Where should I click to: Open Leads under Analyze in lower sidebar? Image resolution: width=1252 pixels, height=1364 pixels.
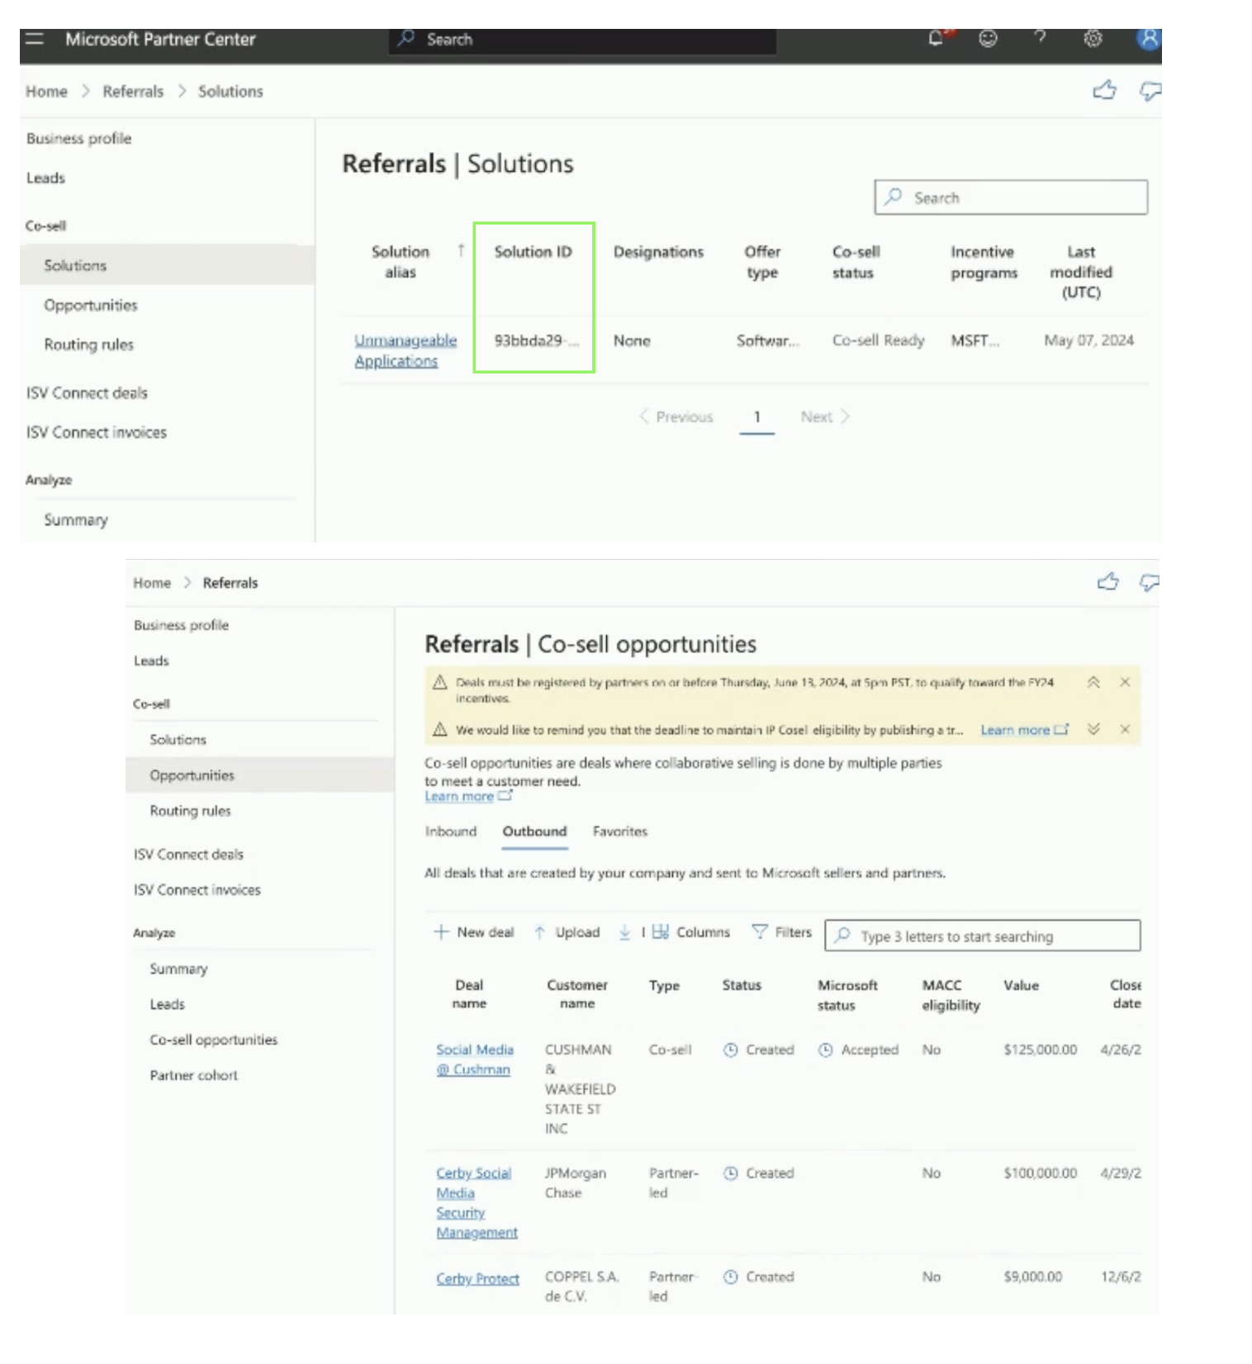168,1004
